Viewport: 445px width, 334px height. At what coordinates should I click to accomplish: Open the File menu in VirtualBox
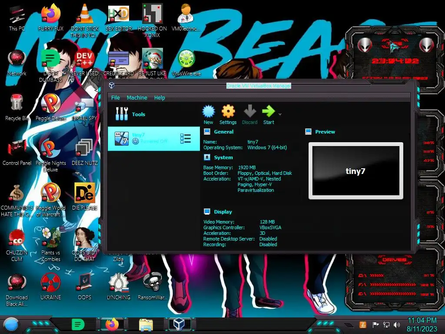coord(115,98)
